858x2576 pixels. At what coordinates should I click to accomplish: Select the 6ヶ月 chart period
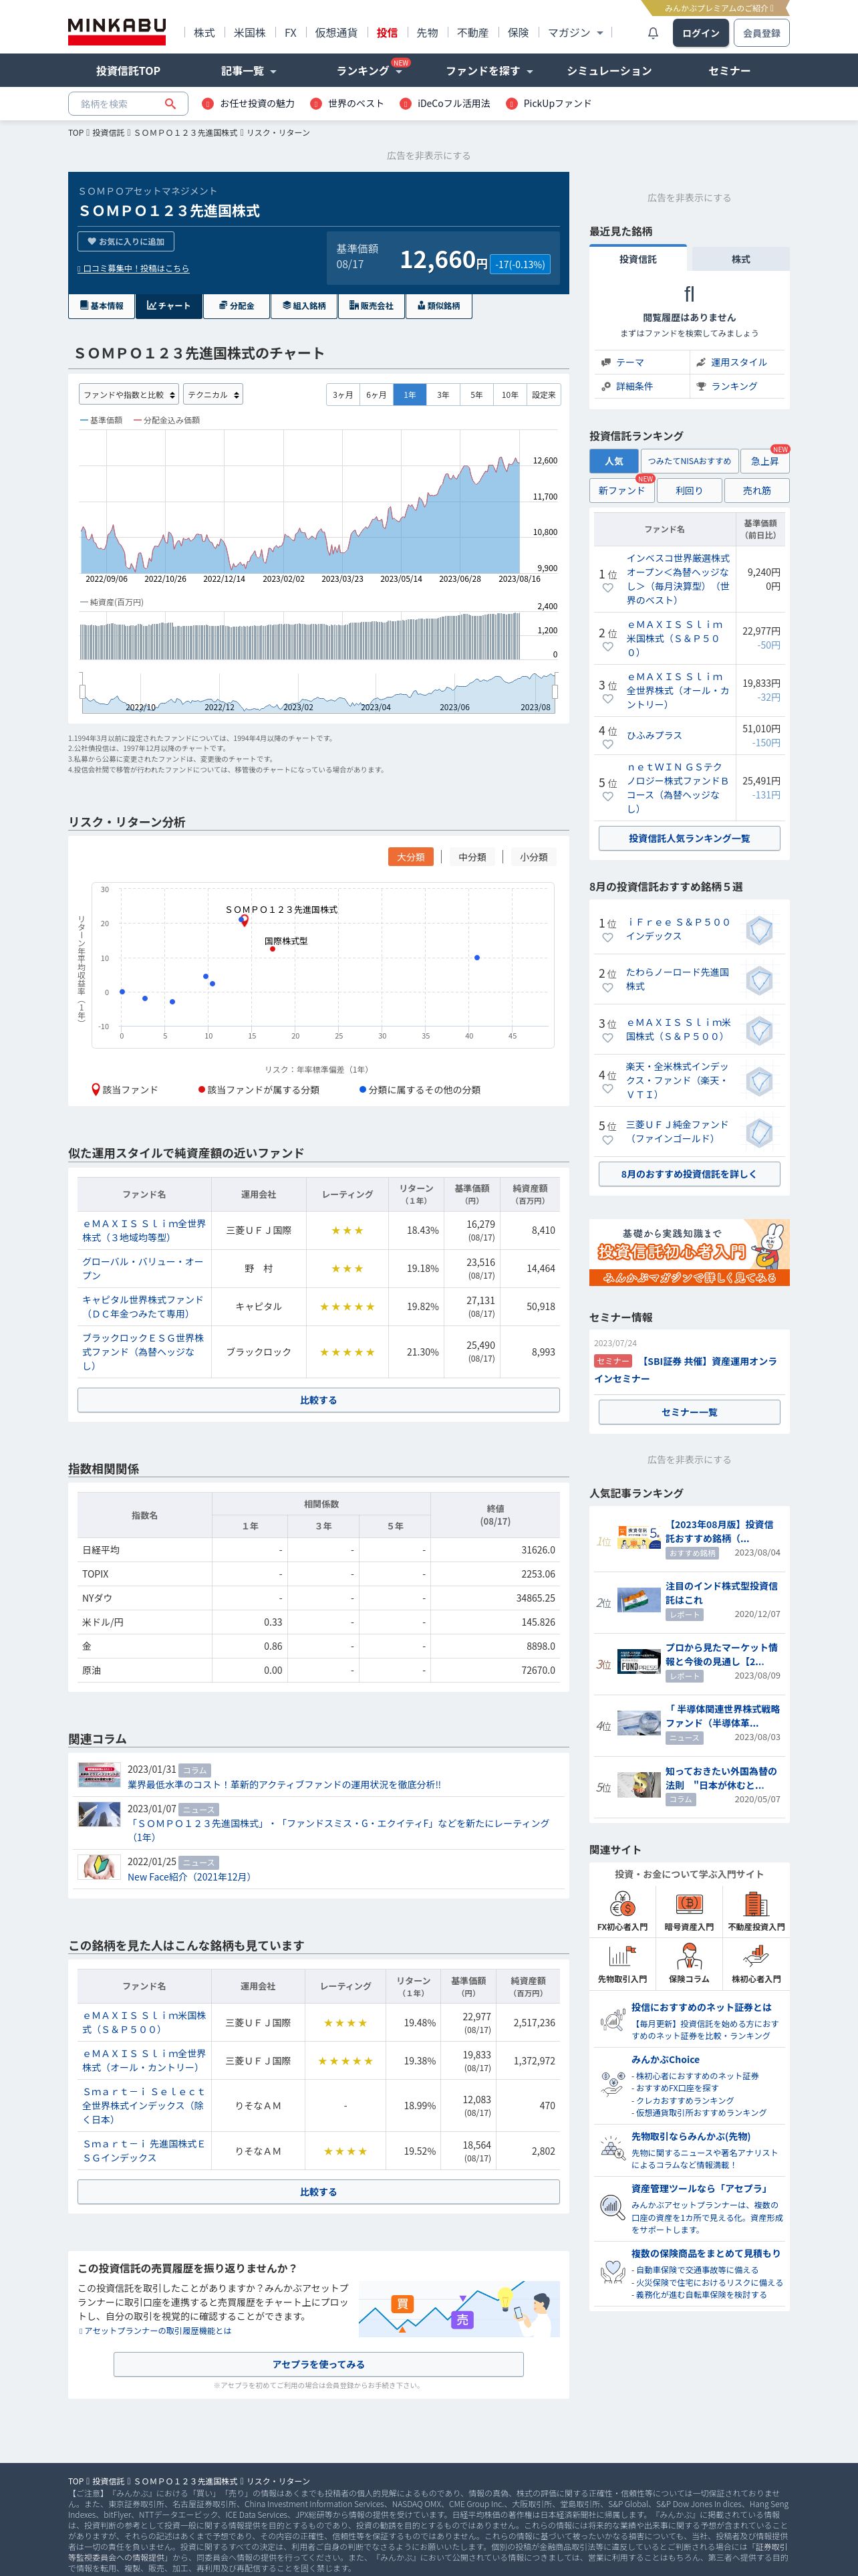pyautogui.click(x=376, y=395)
